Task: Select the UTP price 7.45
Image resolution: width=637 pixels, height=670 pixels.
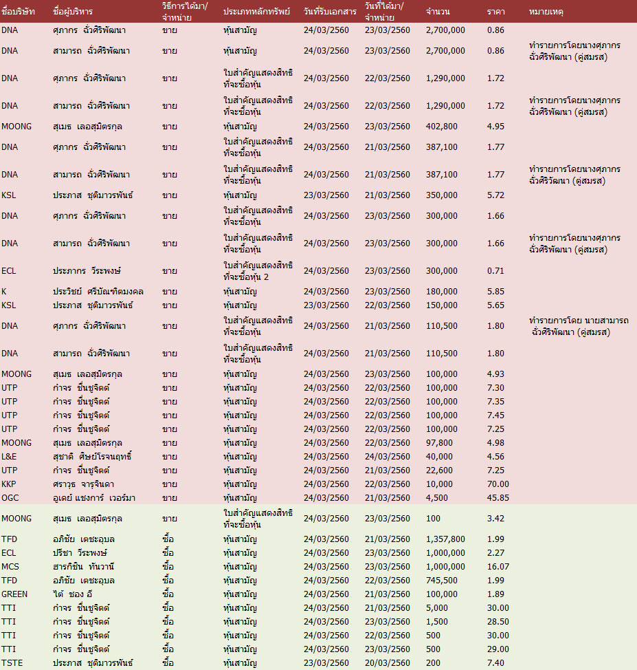Action: click(x=495, y=415)
